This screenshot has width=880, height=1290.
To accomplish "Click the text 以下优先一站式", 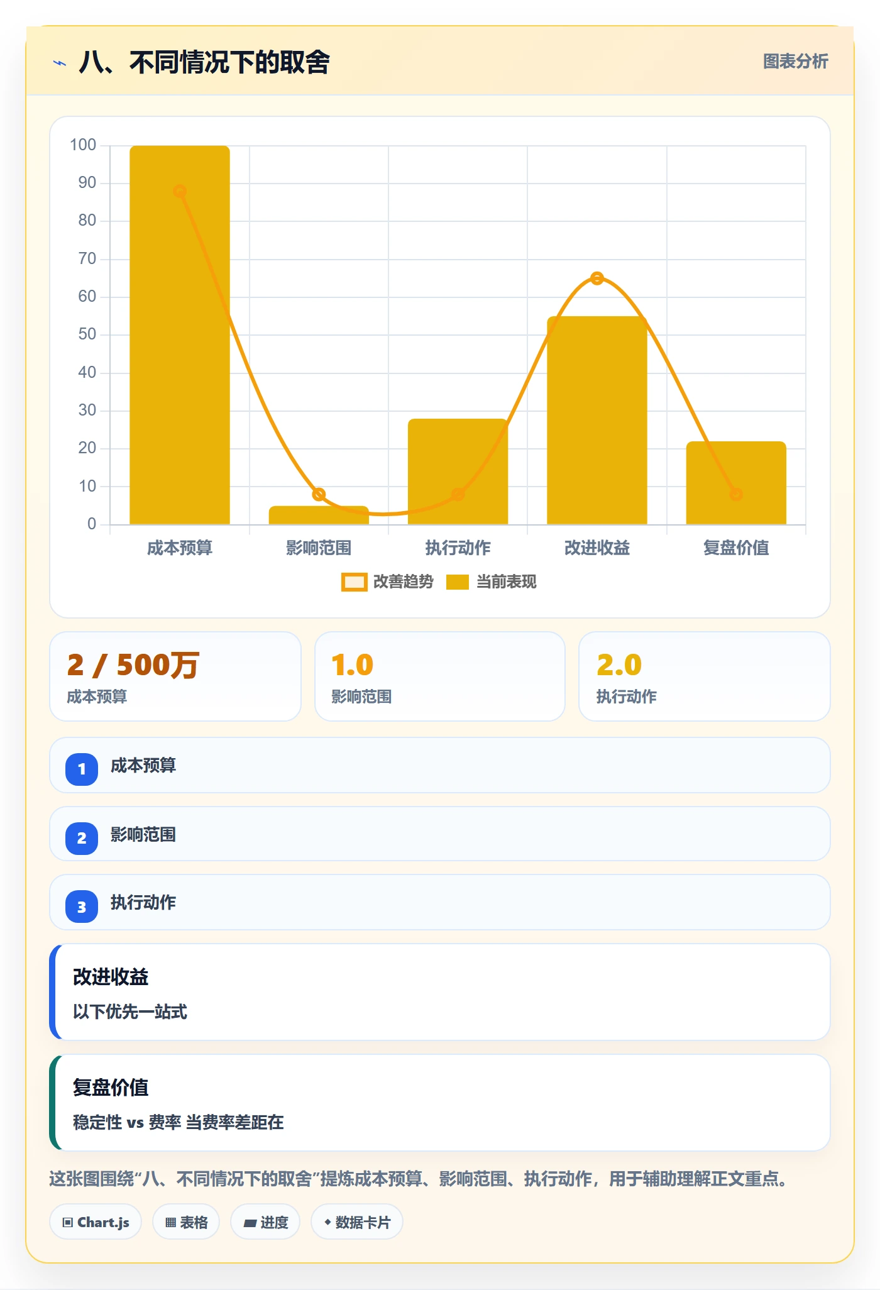I will click(130, 1012).
